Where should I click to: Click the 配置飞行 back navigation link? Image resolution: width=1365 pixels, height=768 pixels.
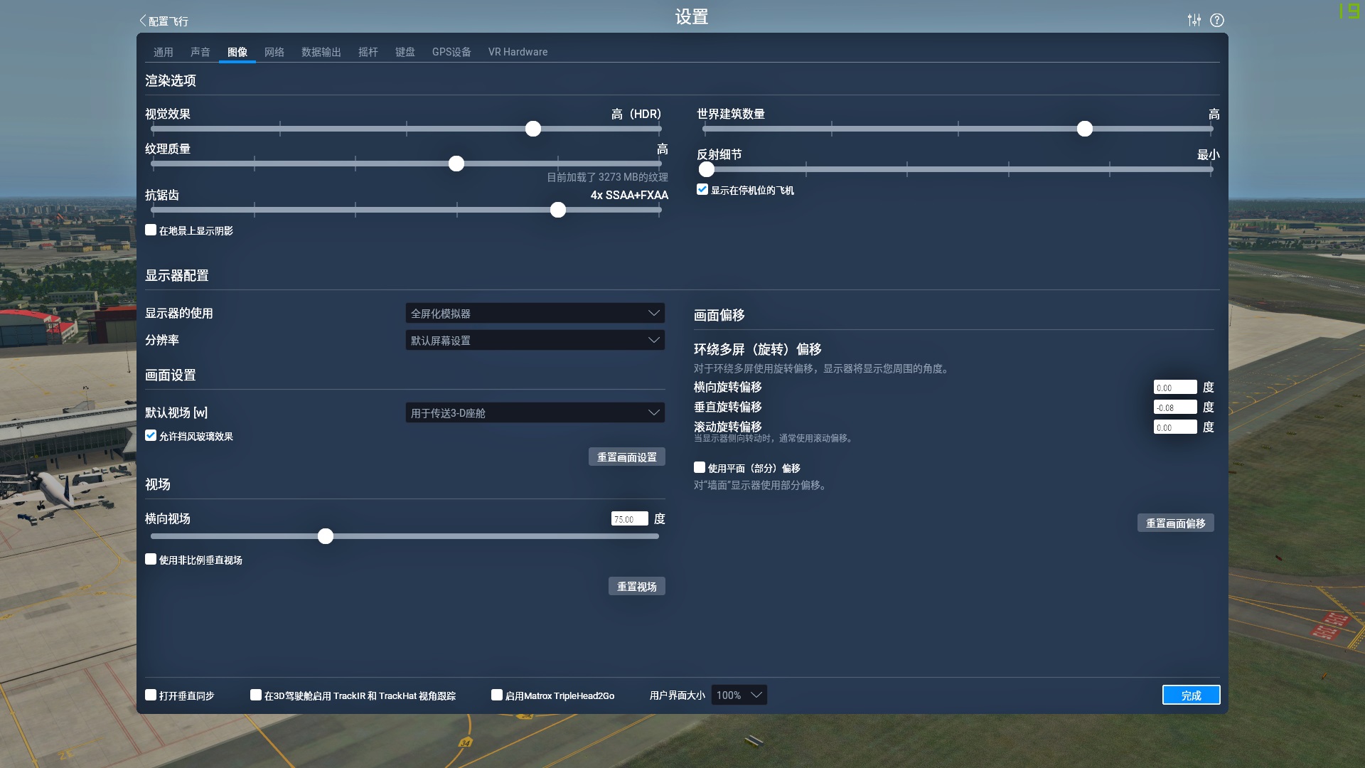click(164, 20)
